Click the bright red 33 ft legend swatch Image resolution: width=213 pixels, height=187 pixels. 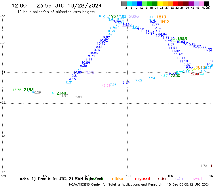click(x=176, y=3)
